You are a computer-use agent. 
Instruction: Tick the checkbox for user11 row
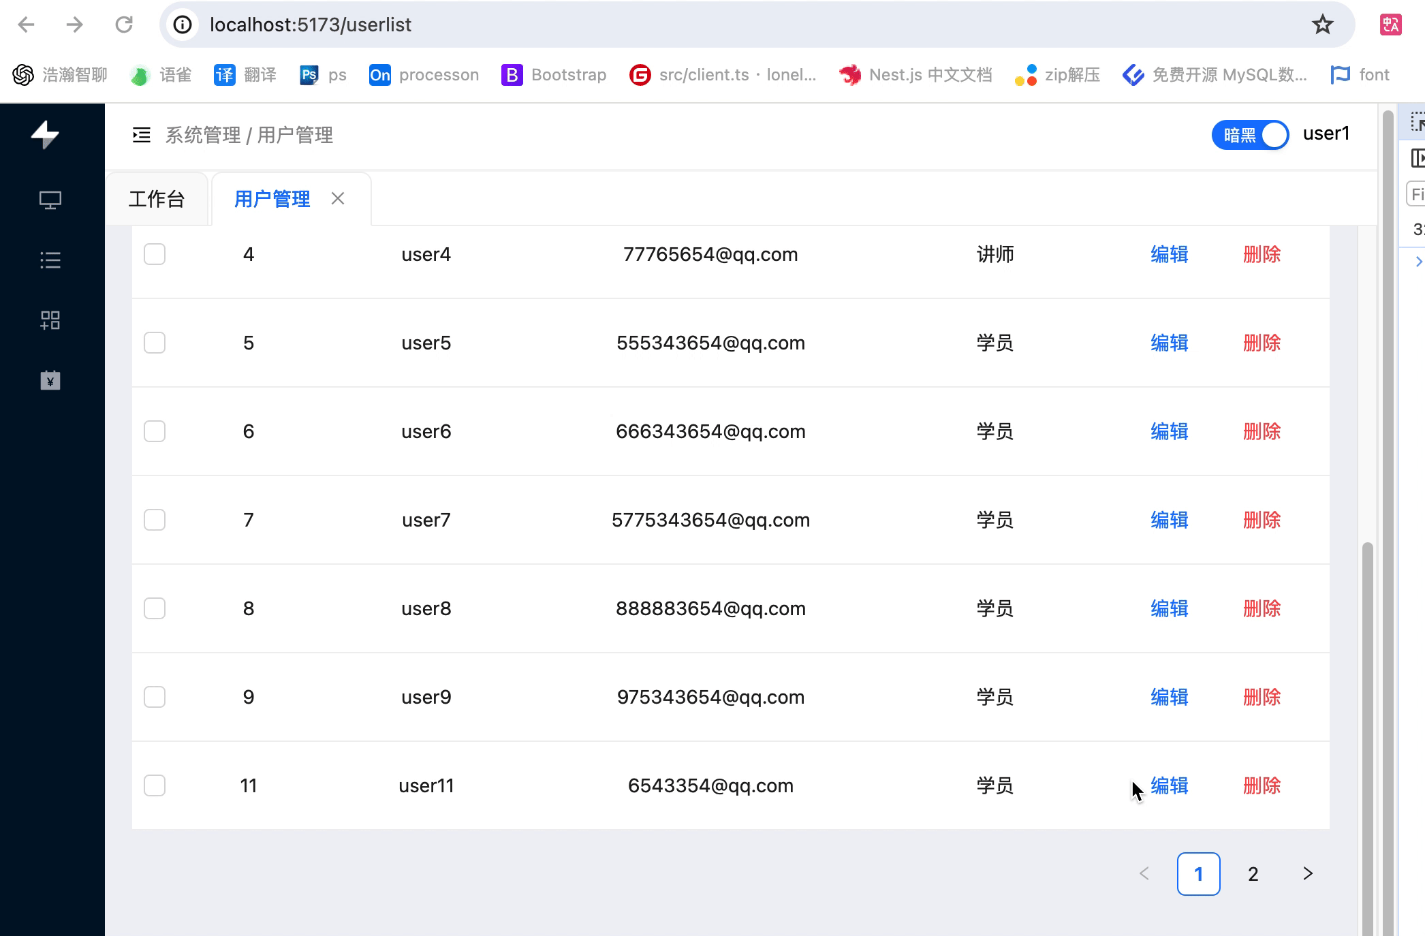(155, 785)
